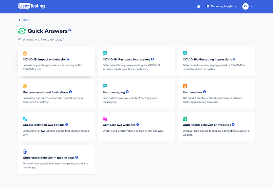The width and height of the screenshot is (273, 188).
Task: Click the Quick Answers heading text
Action: (x=48, y=31)
